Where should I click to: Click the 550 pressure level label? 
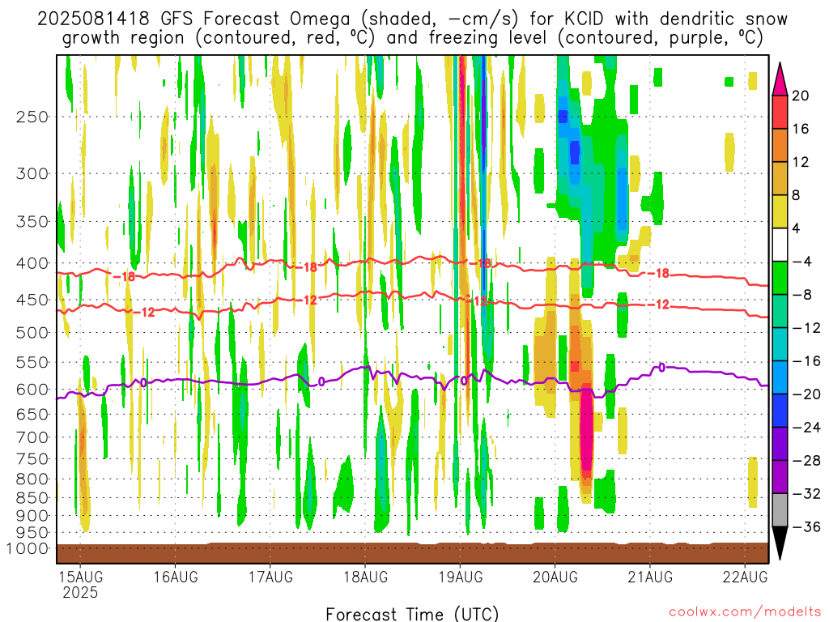[32, 362]
